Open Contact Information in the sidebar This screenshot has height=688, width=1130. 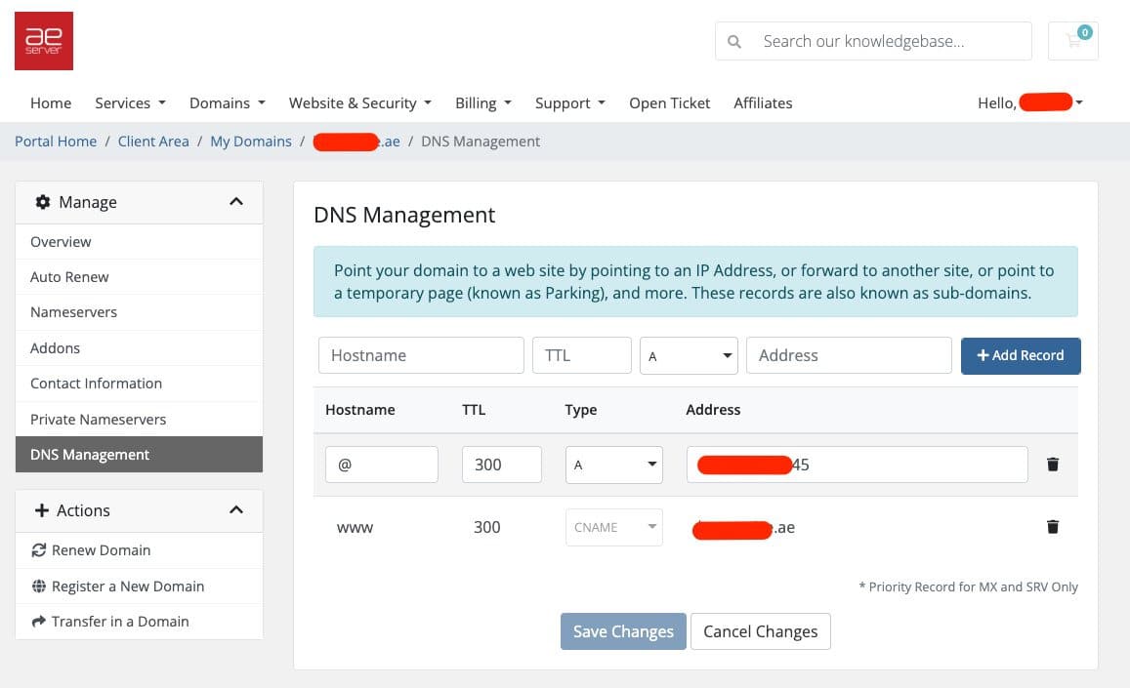pos(139,384)
